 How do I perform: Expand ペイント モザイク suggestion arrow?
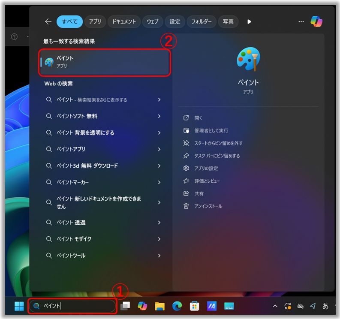pos(159,239)
